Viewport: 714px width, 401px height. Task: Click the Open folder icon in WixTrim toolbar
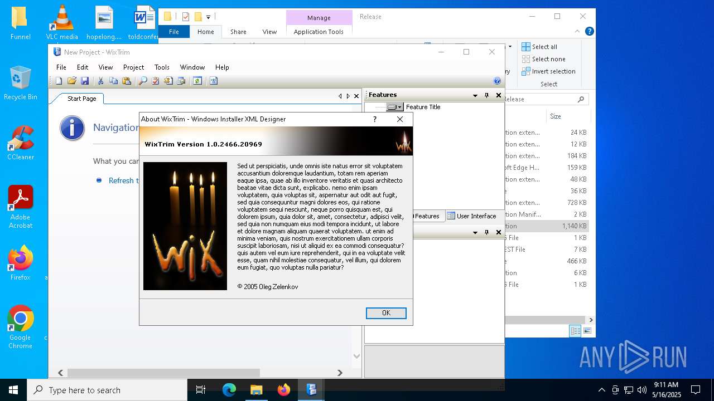(x=71, y=81)
